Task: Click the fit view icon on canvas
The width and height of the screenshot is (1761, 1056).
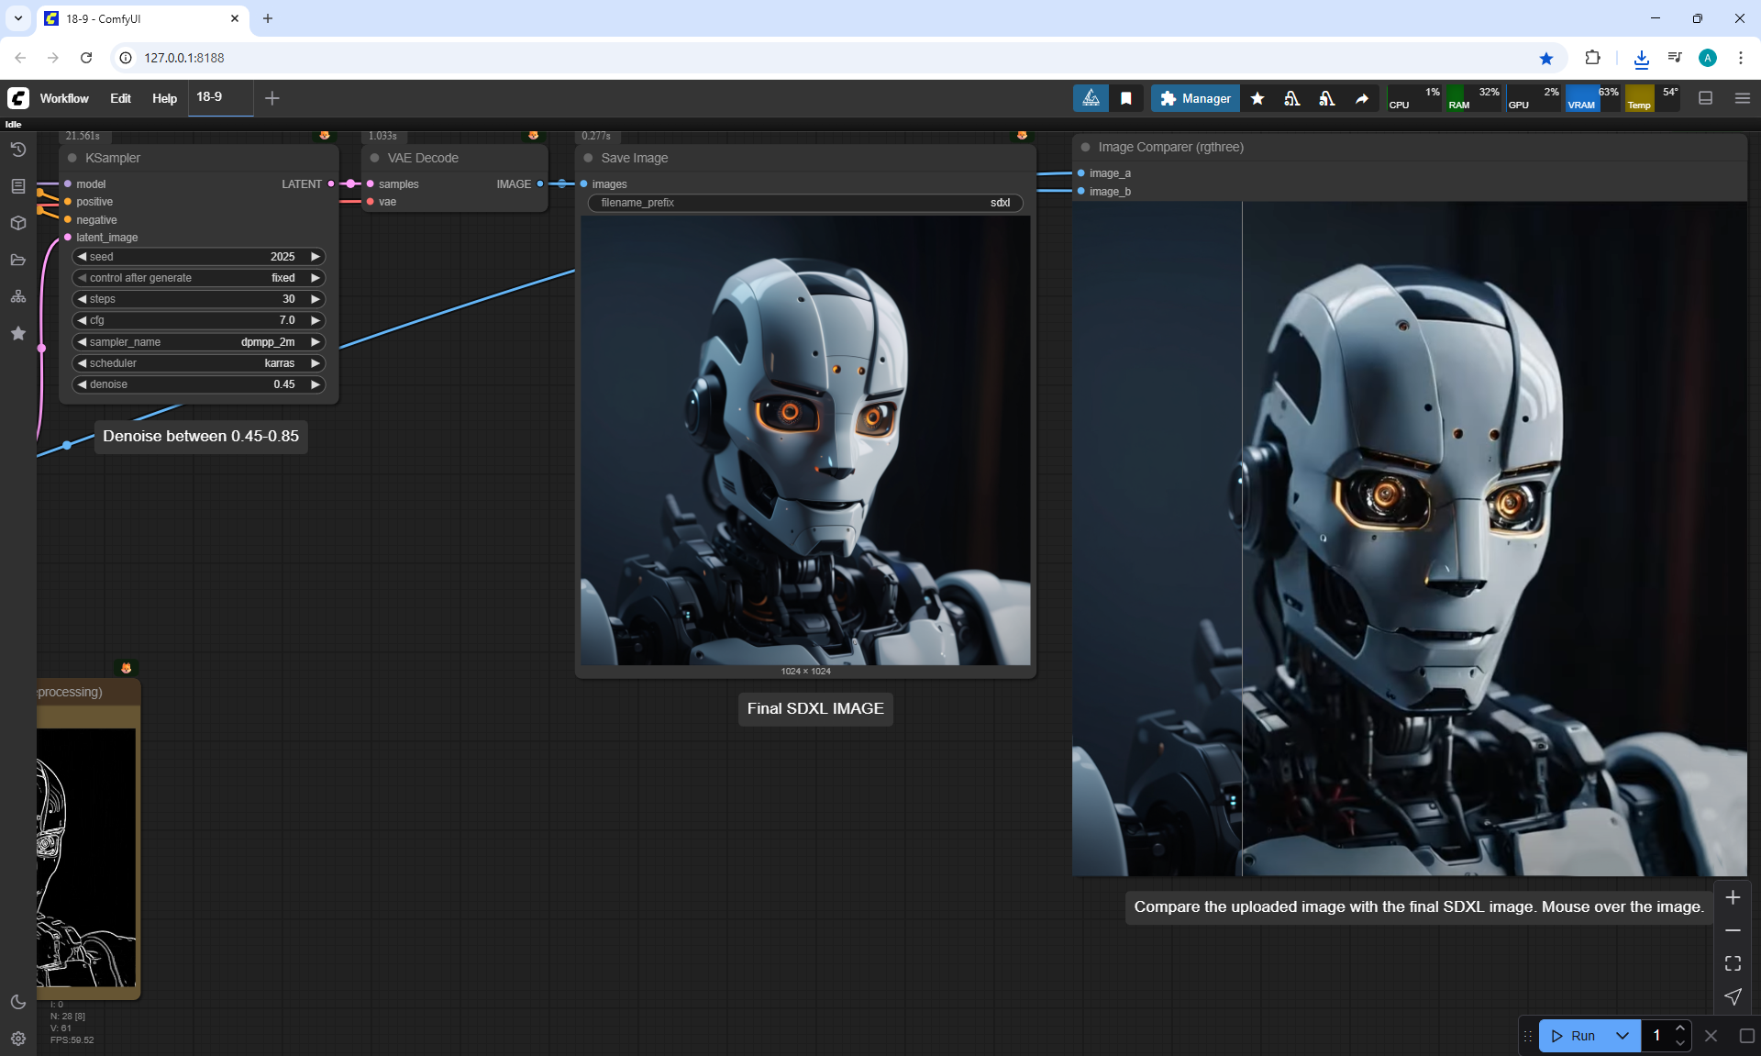Action: pyautogui.click(x=1733, y=963)
